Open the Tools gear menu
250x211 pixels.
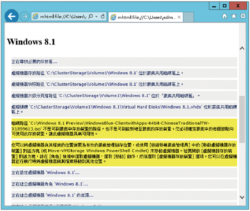tap(243, 16)
